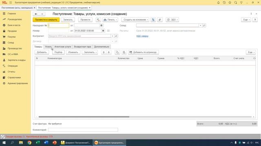Click the paperclip attachments icon
The width and height of the screenshot is (261, 146).
click(159, 20)
